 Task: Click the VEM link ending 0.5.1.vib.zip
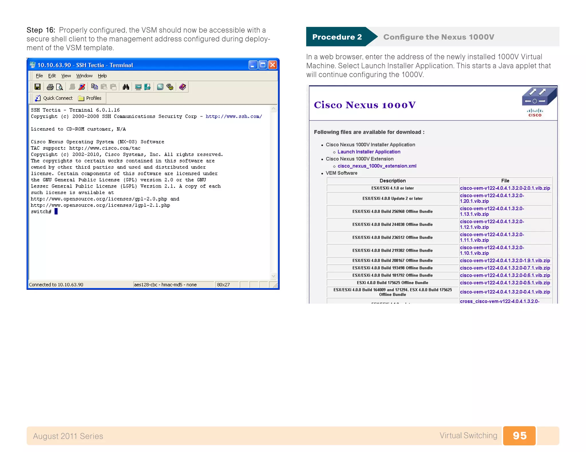point(505,283)
